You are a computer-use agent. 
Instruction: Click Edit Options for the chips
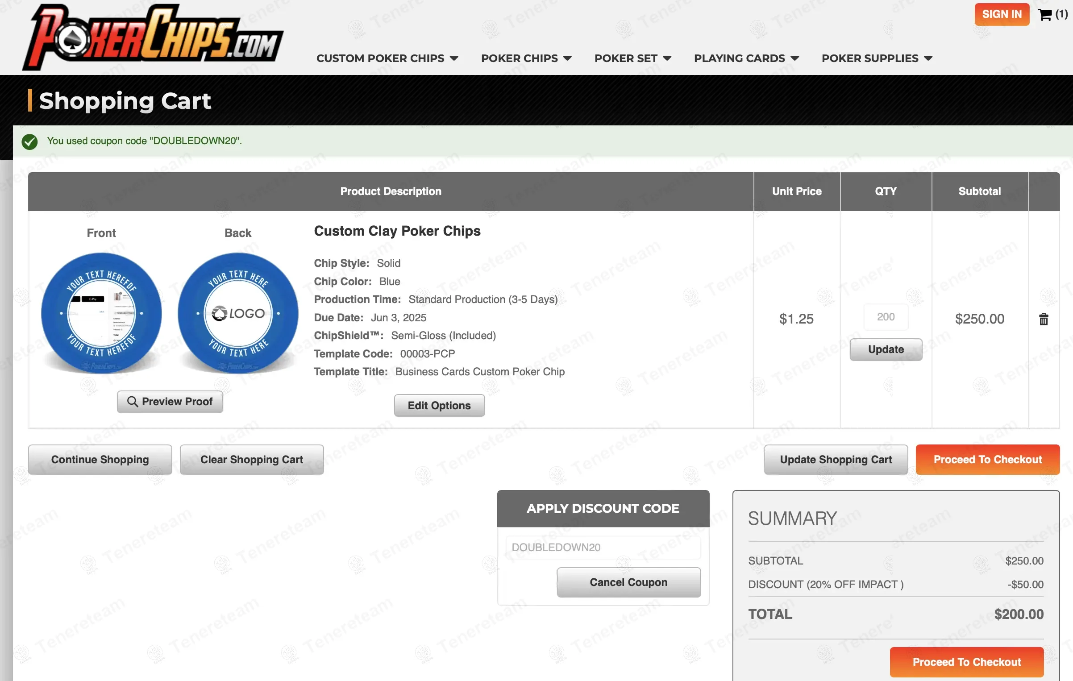point(439,405)
